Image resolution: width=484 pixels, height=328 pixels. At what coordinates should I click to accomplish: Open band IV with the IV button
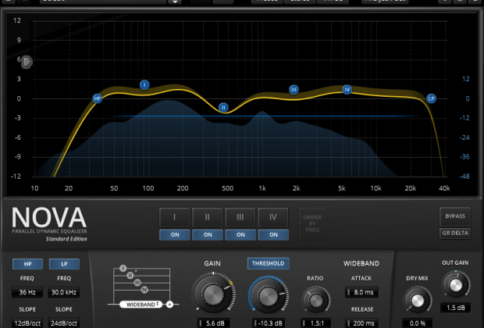[x=273, y=217]
